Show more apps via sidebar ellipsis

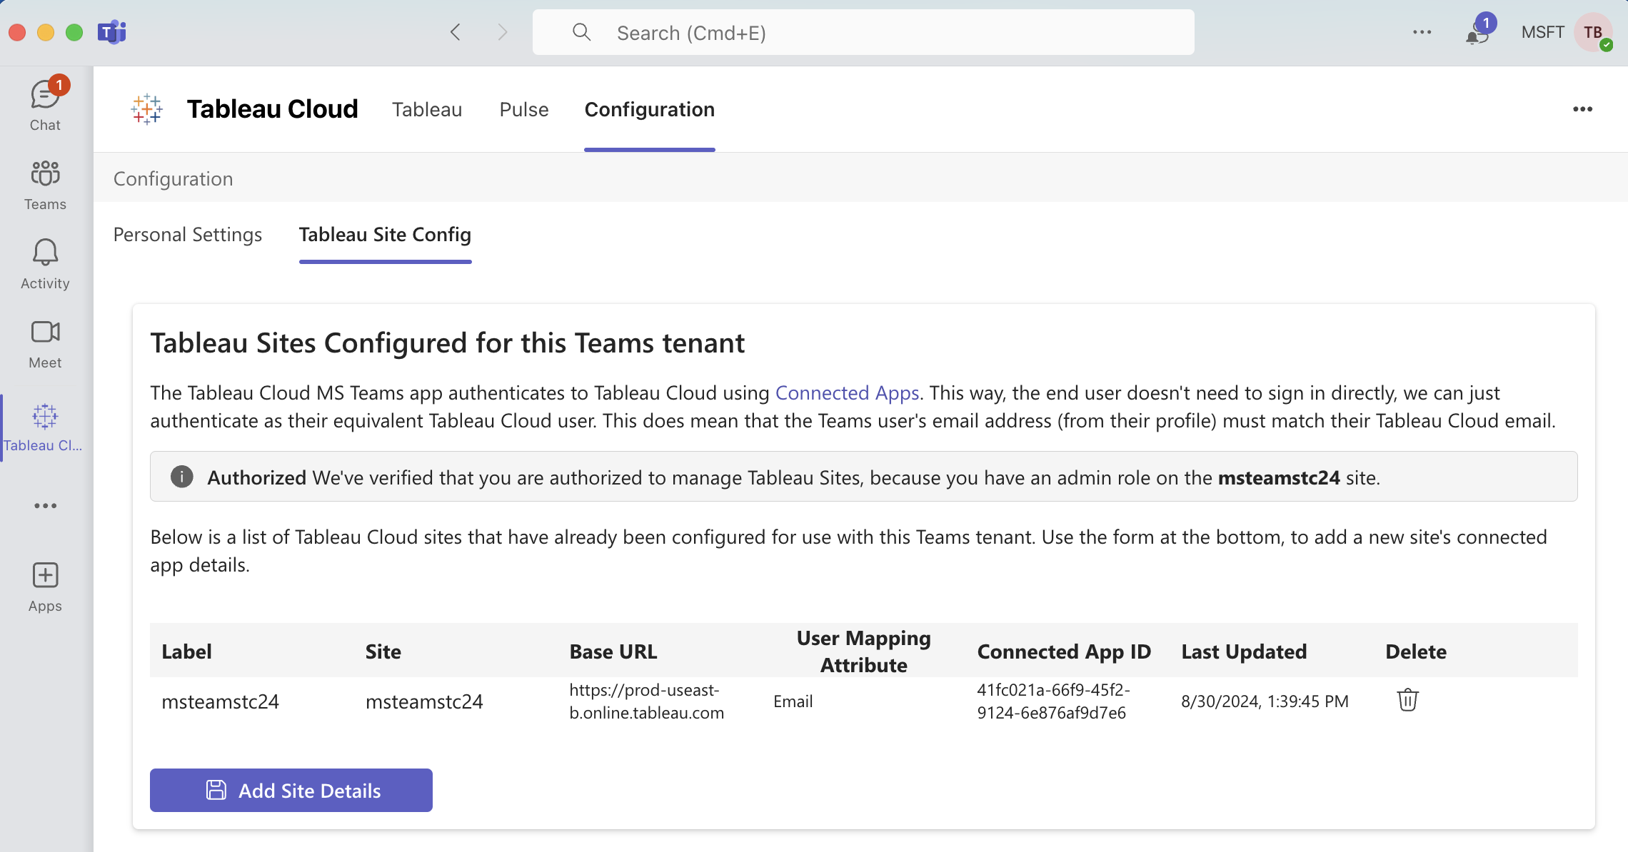(45, 506)
